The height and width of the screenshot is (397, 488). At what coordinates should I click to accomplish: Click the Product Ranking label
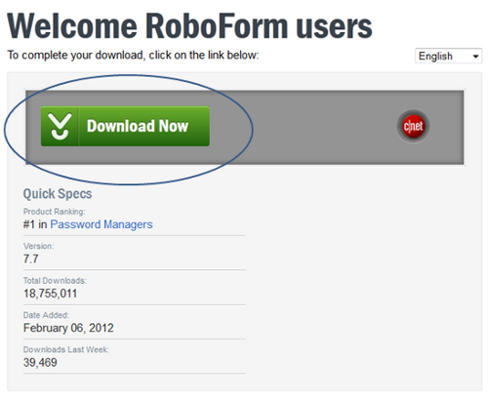point(54,212)
